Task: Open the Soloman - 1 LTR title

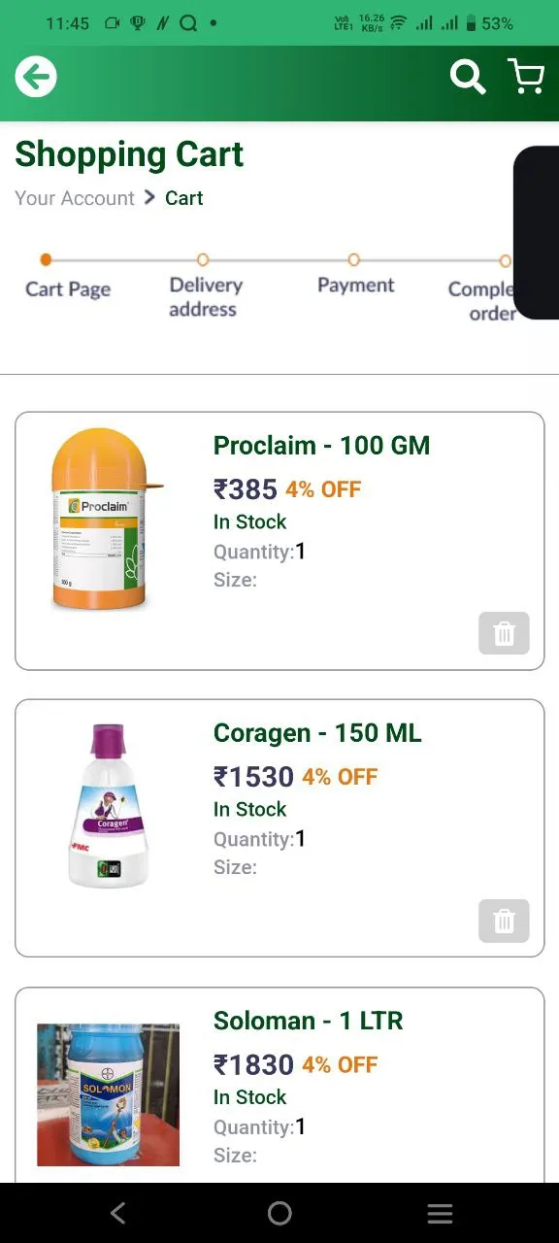Action: tap(308, 1021)
